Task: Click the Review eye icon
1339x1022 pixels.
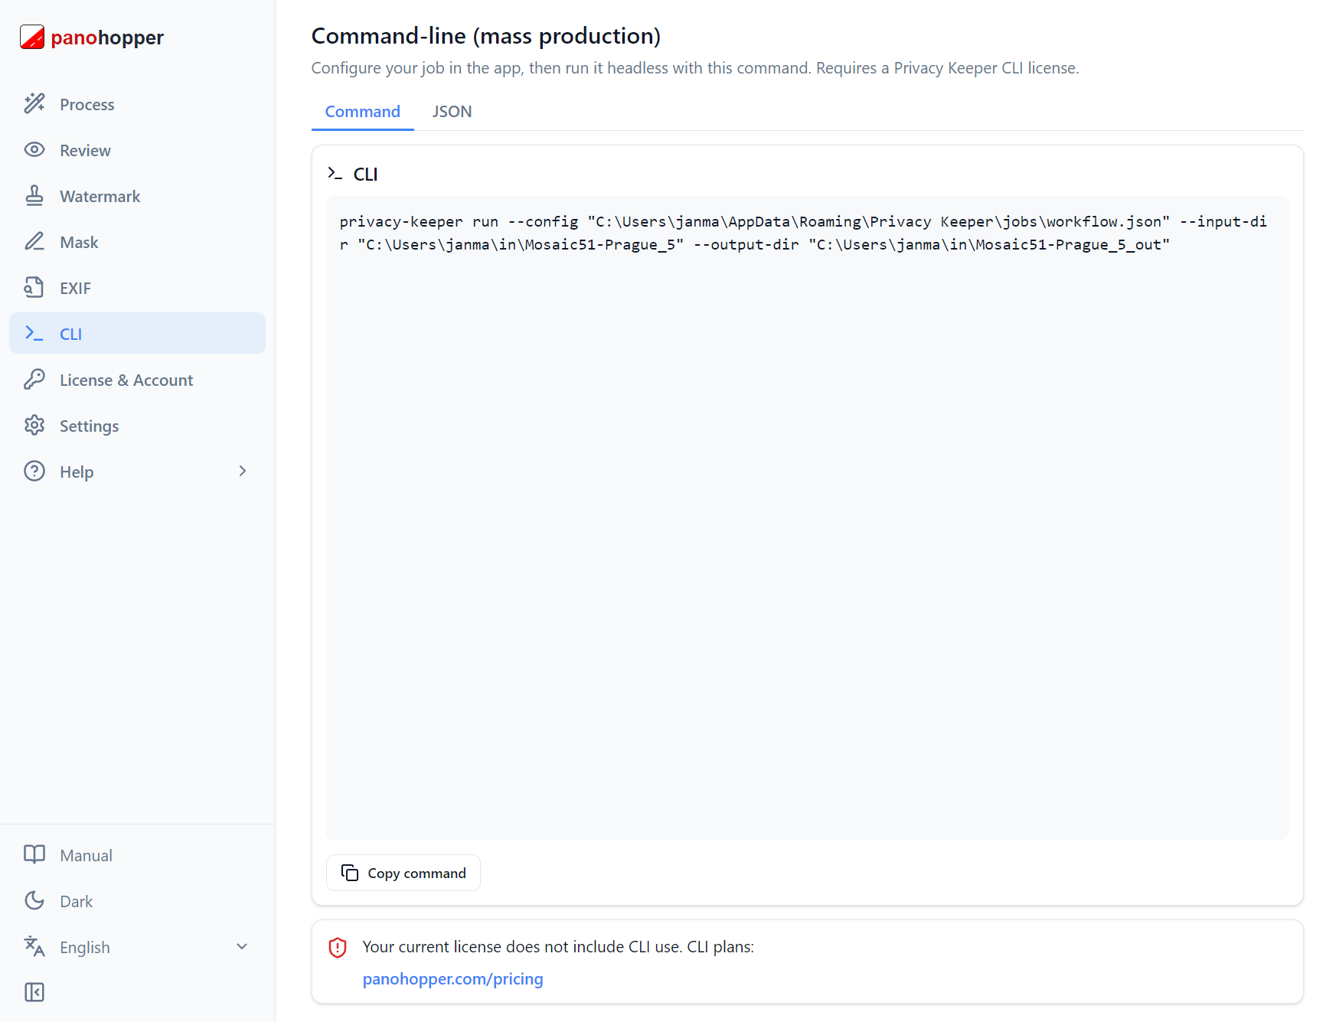Action: pyautogui.click(x=34, y=149)
